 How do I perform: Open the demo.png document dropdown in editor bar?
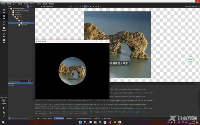(57, 6)
